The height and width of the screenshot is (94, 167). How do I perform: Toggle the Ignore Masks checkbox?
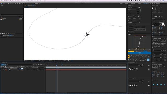129,32
